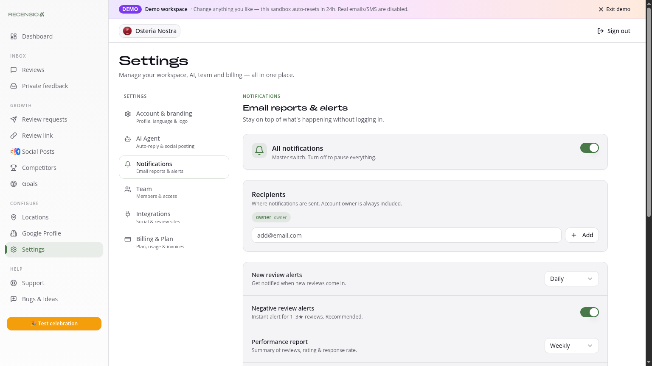Click the 'Negative review alerts' label
The image size is (652, 366).
click(283, 308)
